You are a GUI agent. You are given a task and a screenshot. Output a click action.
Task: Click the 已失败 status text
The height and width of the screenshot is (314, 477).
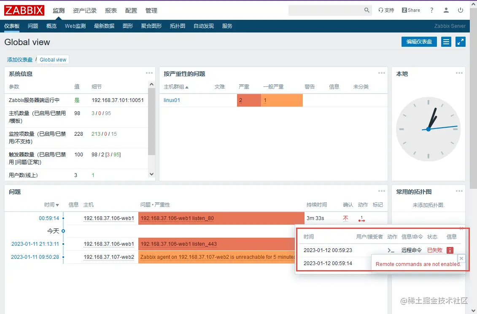pyautogui.click(x=435, y=250)
